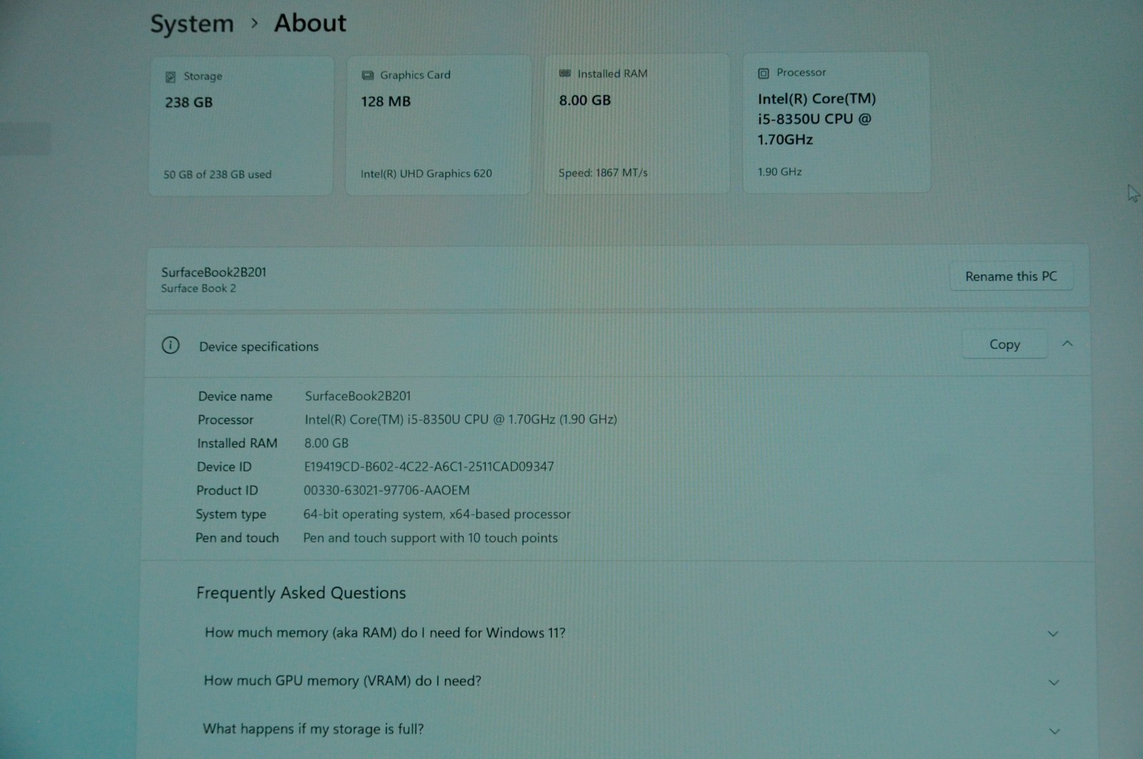Click '50 GB of 238 GB used' text
The height and width of the screenshot is (759, 1143).
(217, 174)
